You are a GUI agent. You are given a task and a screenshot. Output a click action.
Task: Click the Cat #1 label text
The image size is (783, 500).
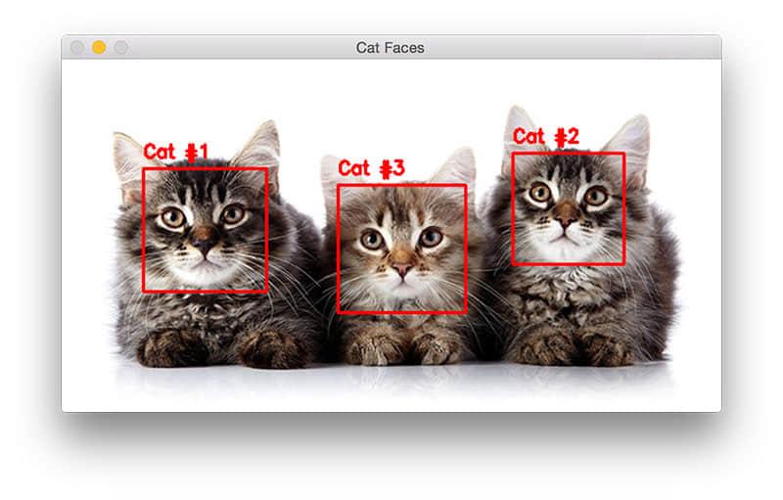point(175,153)
